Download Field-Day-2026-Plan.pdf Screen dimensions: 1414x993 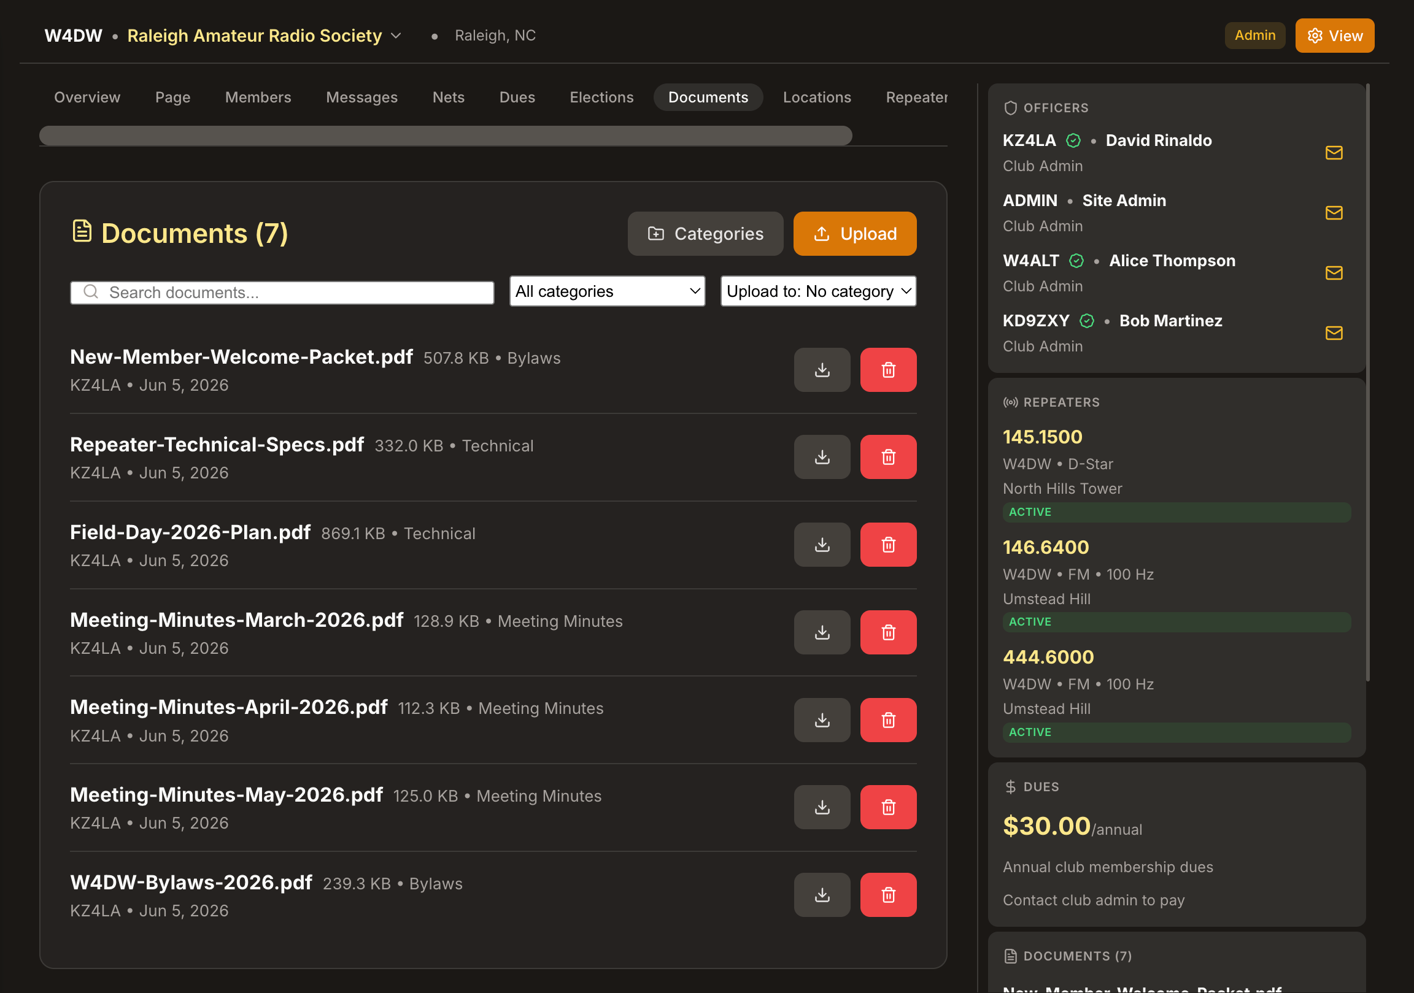pos(822,544)
